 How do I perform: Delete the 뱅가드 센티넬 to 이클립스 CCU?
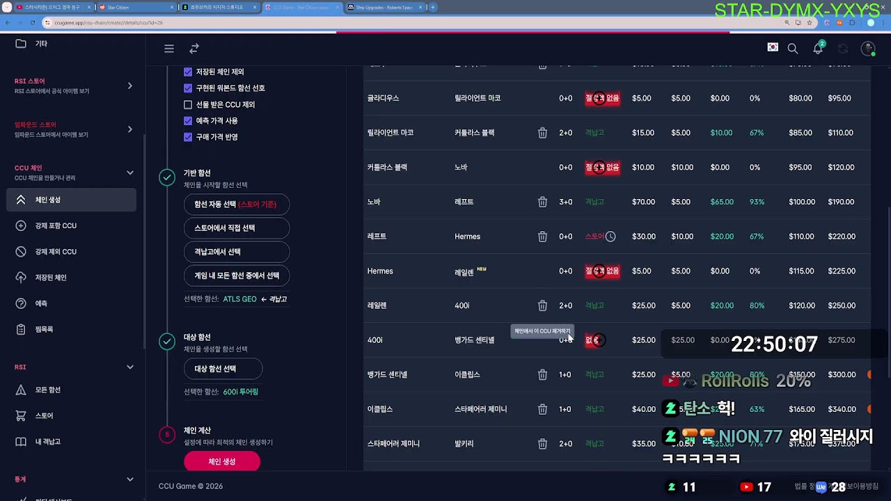pyautogui.click(x=542, y=374)
